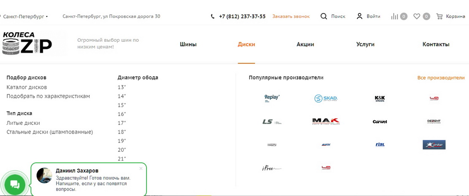This screenshot has height=196, width=469.
Task: Open the chat widget green bubble icon
Action: [x=15, y=184]
